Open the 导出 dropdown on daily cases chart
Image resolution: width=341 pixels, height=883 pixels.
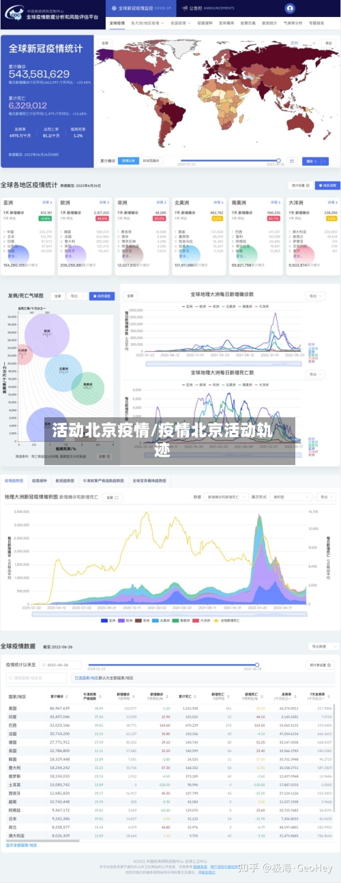click(316, 296)
